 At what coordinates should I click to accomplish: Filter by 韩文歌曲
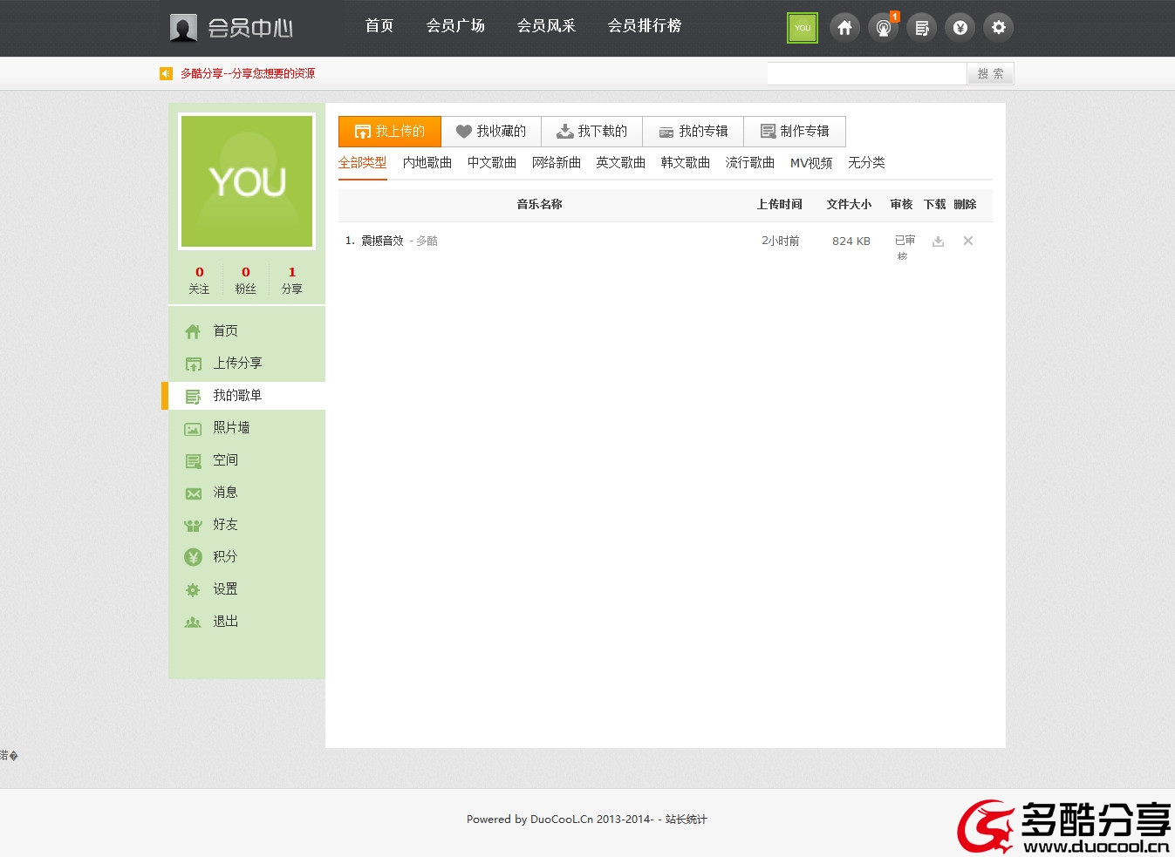[686, 163]
